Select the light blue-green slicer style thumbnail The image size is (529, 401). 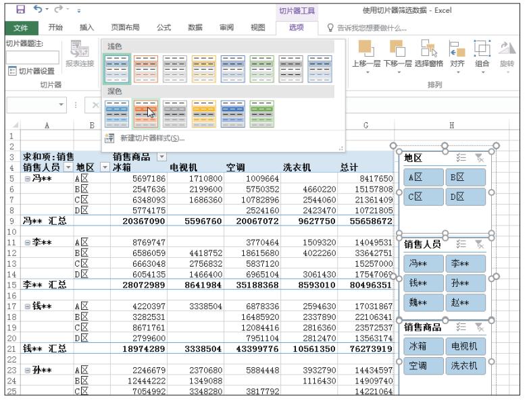[117, 69]
